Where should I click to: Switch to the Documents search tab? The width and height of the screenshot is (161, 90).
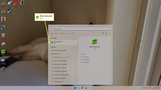point(62,33)
